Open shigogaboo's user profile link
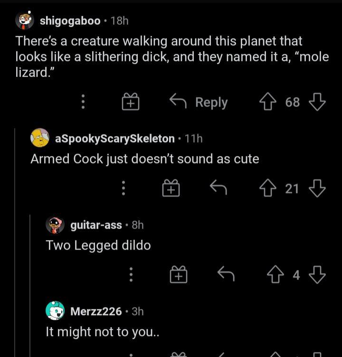 click(x=70, y=20)
